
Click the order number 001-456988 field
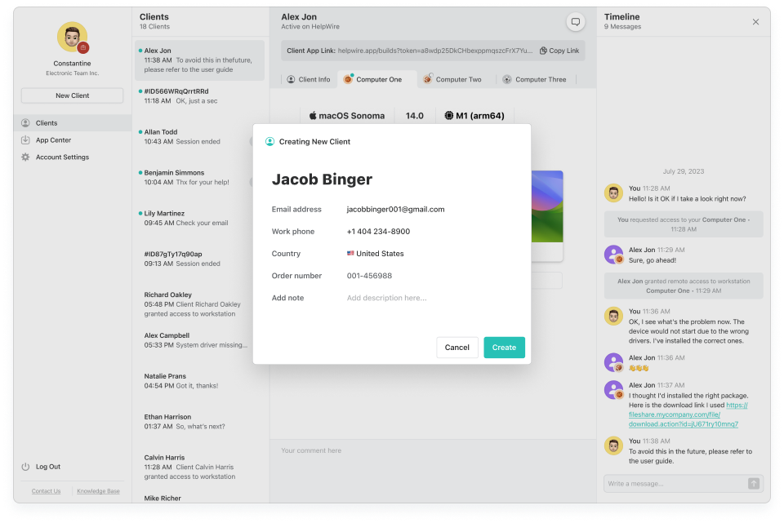click(x=369, y=276)
